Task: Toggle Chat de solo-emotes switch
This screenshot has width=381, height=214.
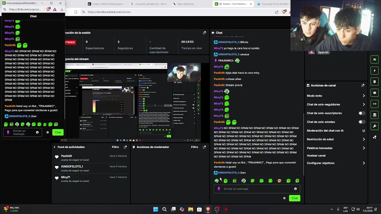Action: 362,122
